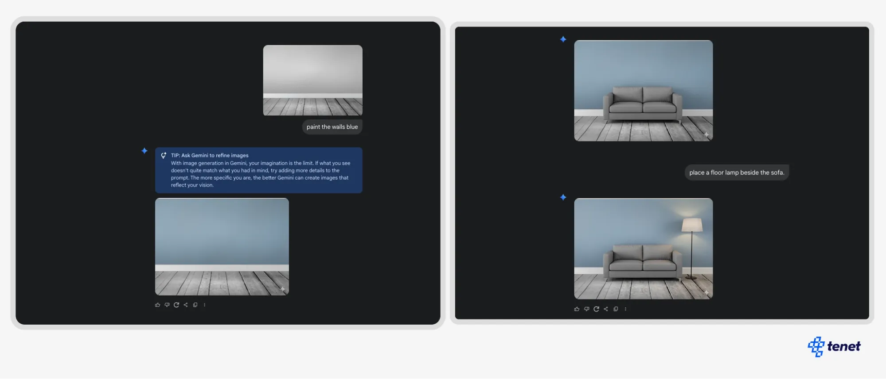Regenerate the floor lamp image response
Viewport: 886px width, 379px height.
click(x=596, y=309)
